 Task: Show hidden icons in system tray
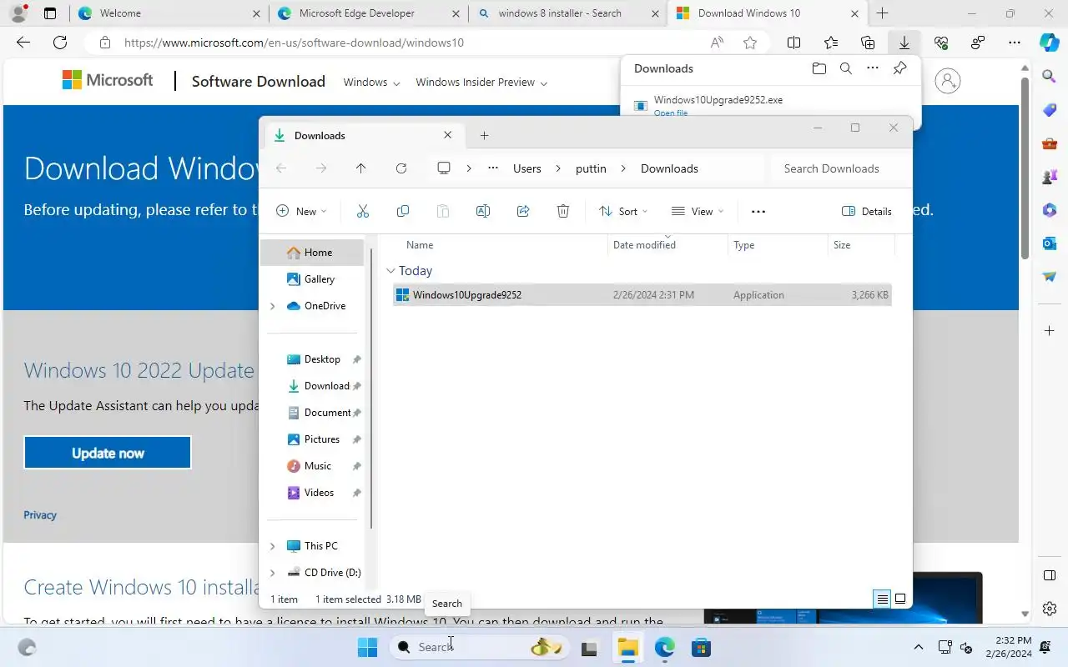919,647
